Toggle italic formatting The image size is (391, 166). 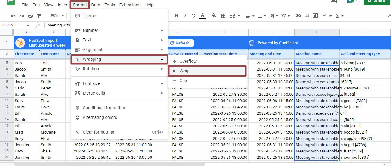185,16
